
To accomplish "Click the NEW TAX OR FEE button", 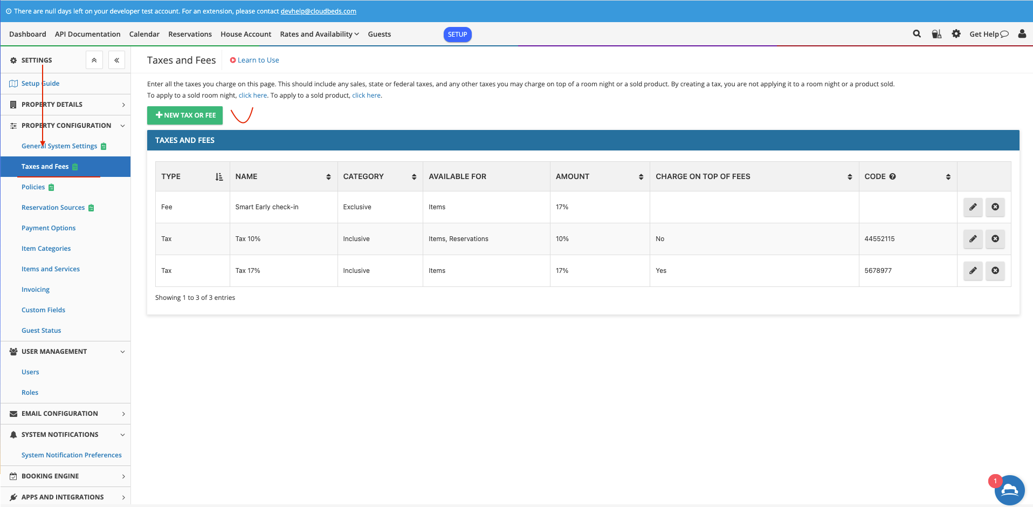I will pos(184,115).
